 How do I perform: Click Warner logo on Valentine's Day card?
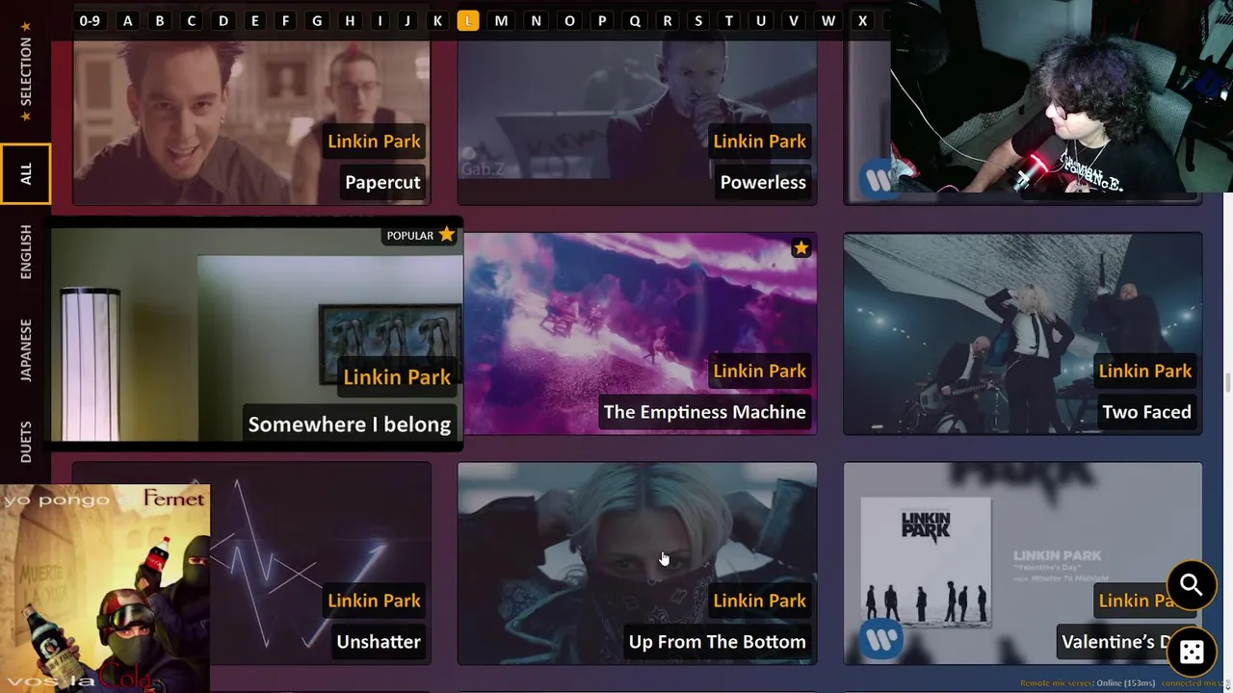[879, 640]
